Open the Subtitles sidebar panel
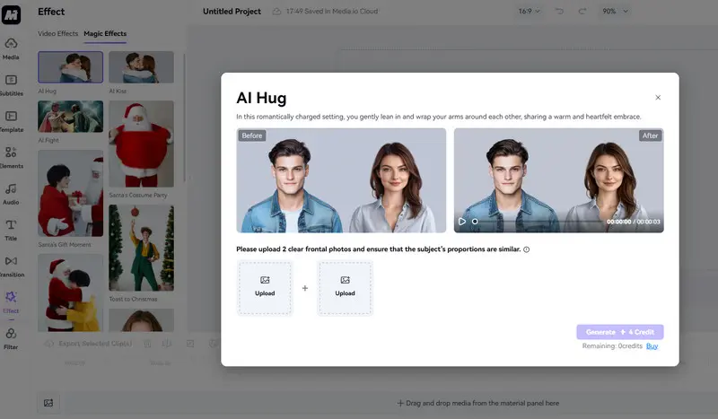The width and height of the screenshot is (718, 419). [x=12, y=84]
